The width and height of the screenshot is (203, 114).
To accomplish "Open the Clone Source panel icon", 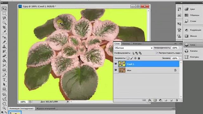I will point(179,36).
